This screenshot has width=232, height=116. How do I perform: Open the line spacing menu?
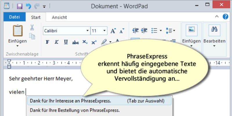[170, 31]
